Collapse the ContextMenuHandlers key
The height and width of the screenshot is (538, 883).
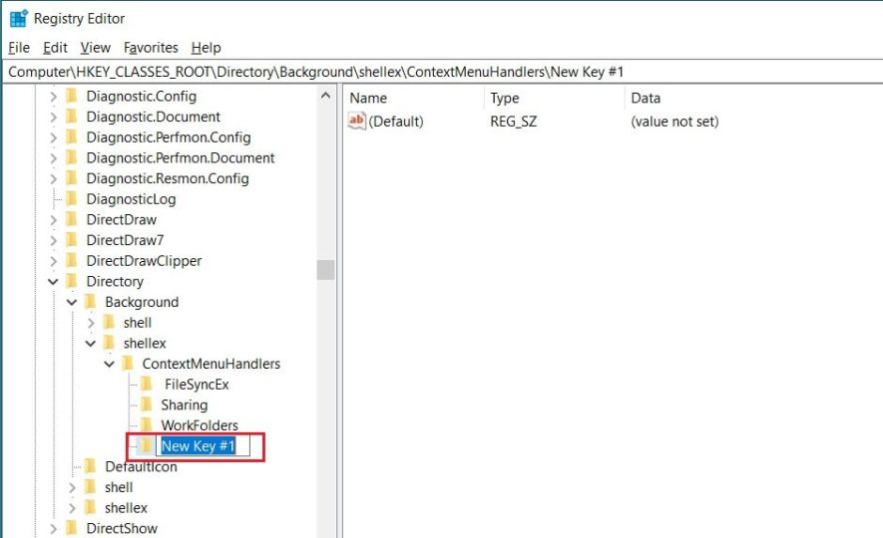(x=109, y=365)
